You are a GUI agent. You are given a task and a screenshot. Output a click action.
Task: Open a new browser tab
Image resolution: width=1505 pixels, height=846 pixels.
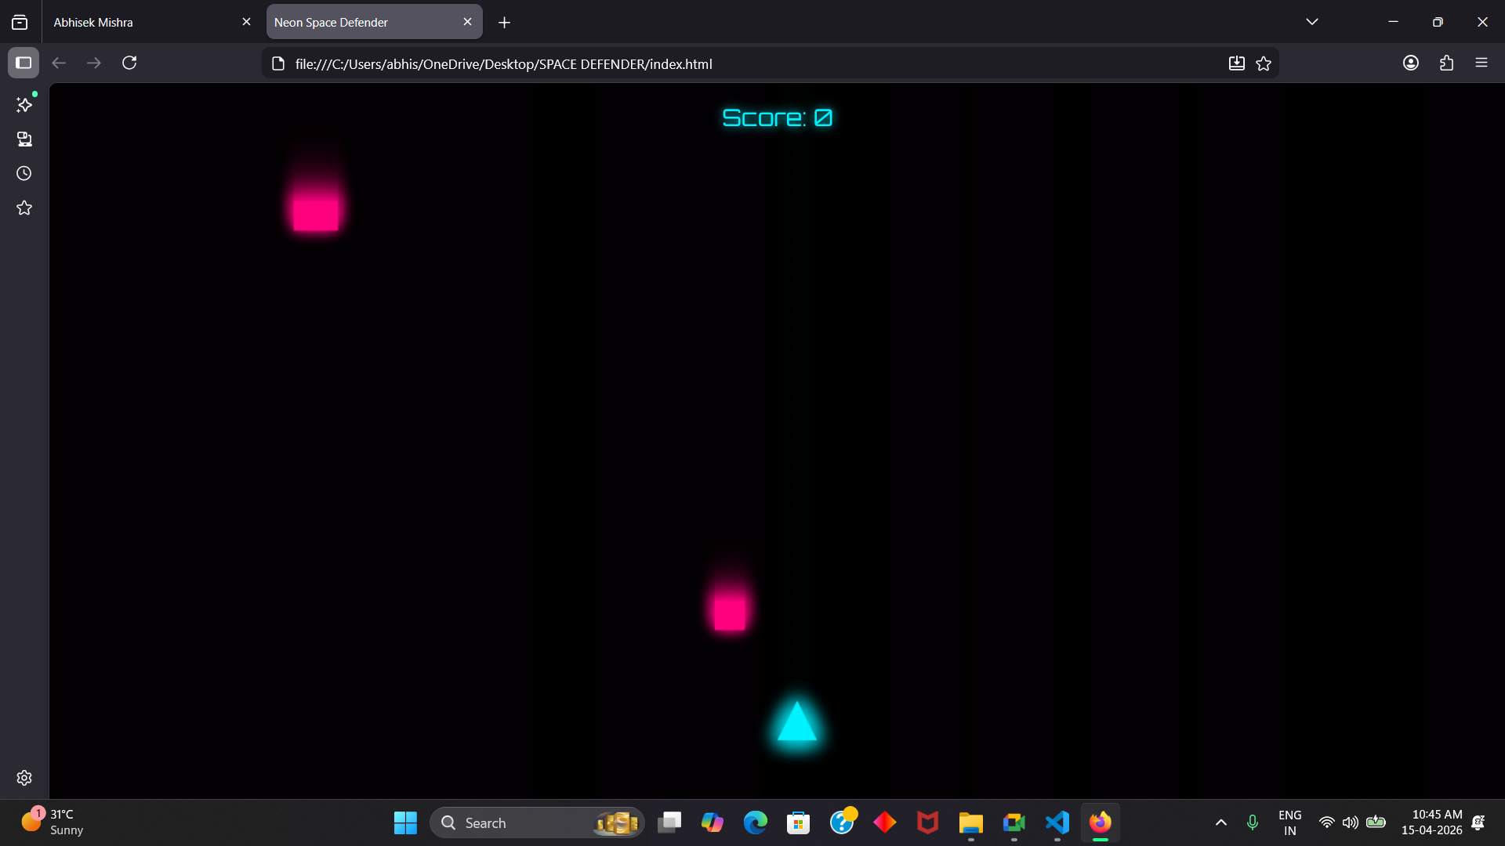504,23
